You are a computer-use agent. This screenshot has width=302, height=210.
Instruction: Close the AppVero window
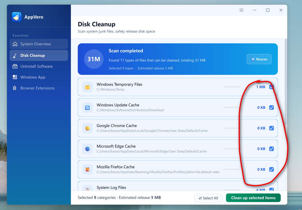[281, 10]
